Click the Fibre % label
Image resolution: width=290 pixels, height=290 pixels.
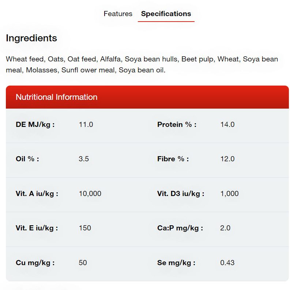point(173,159)
